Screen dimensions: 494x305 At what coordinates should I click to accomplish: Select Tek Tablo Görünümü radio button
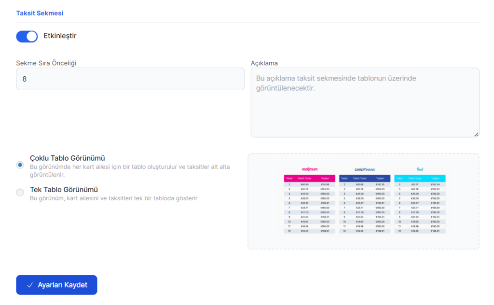point(20,193)
